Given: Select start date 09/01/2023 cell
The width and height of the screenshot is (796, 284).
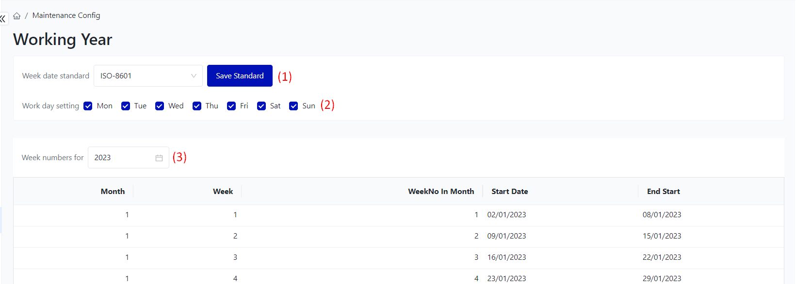Looking at the screenshot, I should tap(506, 236).
